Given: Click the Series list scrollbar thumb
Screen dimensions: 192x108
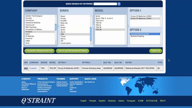Looking at the screenshot, I should click(91, 34).
